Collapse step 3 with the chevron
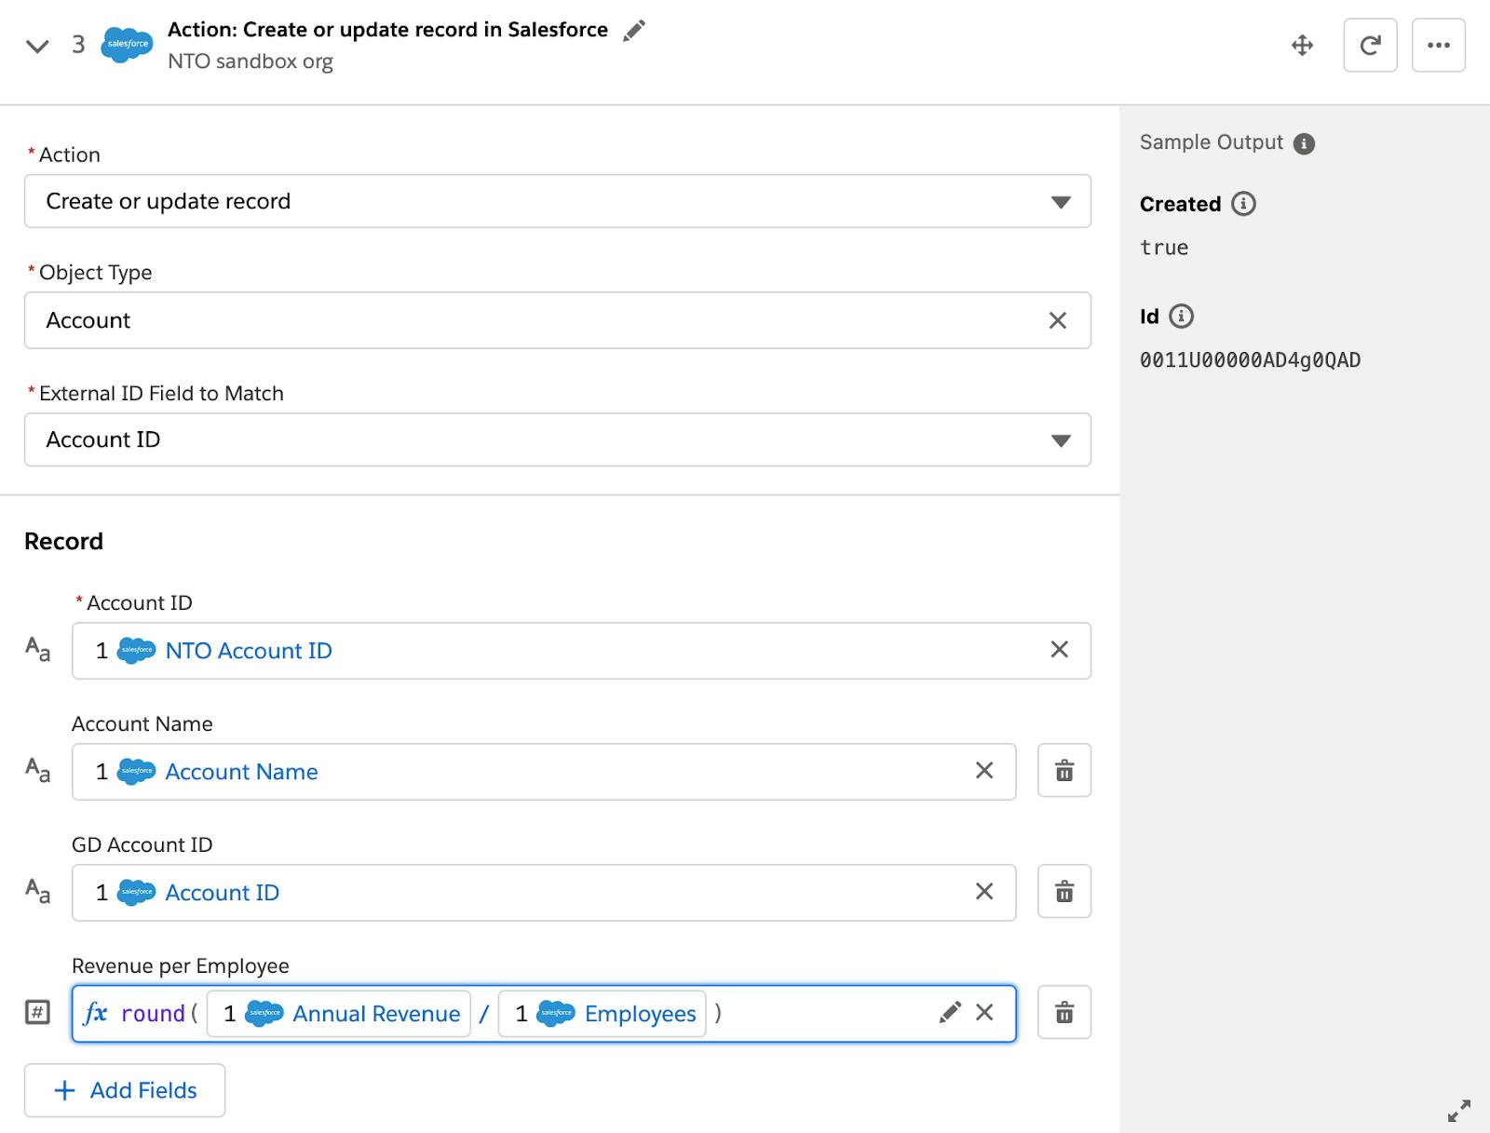This screenshot has height=1133, width=1490. click(x=37, y=46)
